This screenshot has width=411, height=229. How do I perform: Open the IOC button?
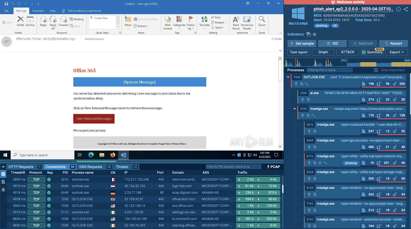tap(332, 44)
